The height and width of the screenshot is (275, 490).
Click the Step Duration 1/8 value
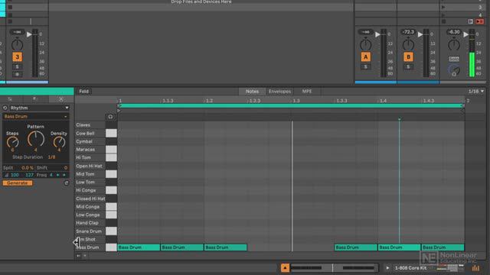(x=51, y=157)
